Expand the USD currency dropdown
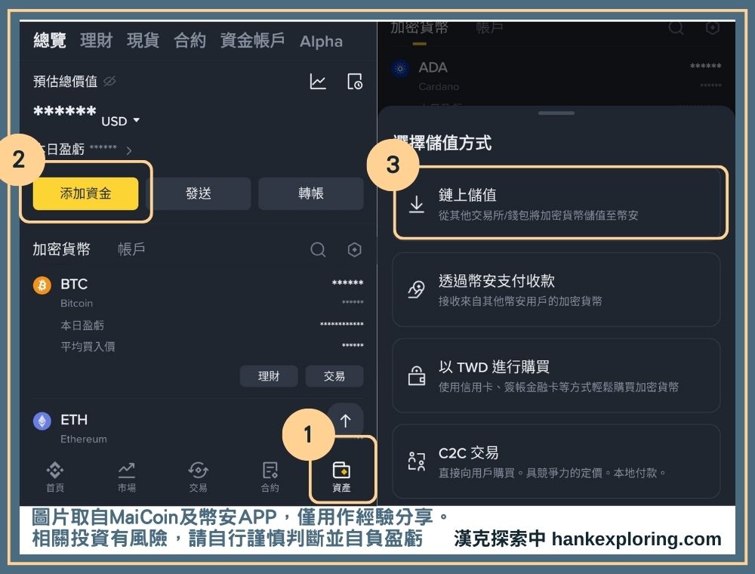755x574 pixels. pyautogui.click(x=120, y=121)
